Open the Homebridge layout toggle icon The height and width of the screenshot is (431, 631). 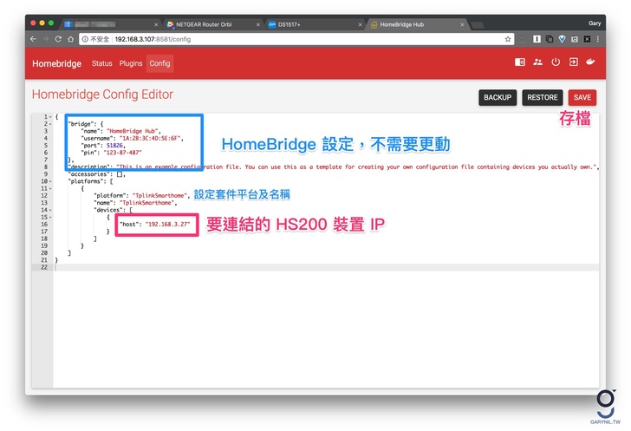[x=519, y=62]
